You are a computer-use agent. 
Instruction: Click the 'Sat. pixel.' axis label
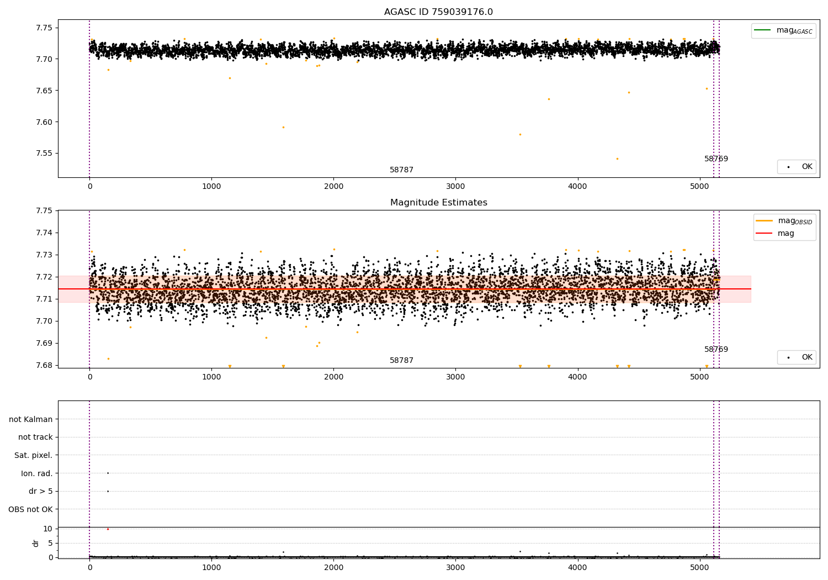click(x=34, y=455)
